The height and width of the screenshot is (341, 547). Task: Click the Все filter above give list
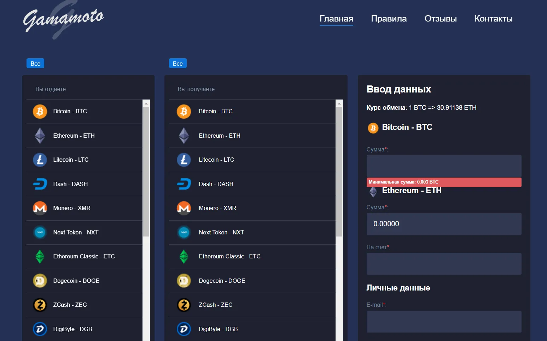tap(35, 64)
